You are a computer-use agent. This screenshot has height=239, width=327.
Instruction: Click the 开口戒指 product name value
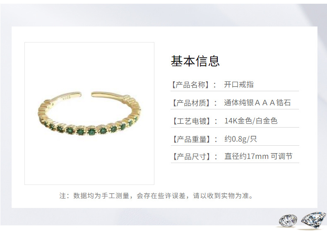pyautogui.click(x=239, y=85)
